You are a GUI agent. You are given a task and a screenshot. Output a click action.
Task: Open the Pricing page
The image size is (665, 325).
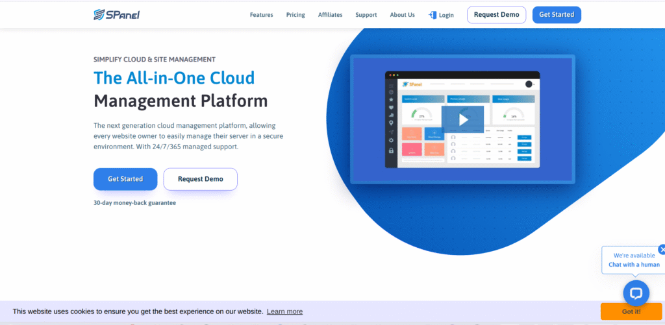point(295,15)
